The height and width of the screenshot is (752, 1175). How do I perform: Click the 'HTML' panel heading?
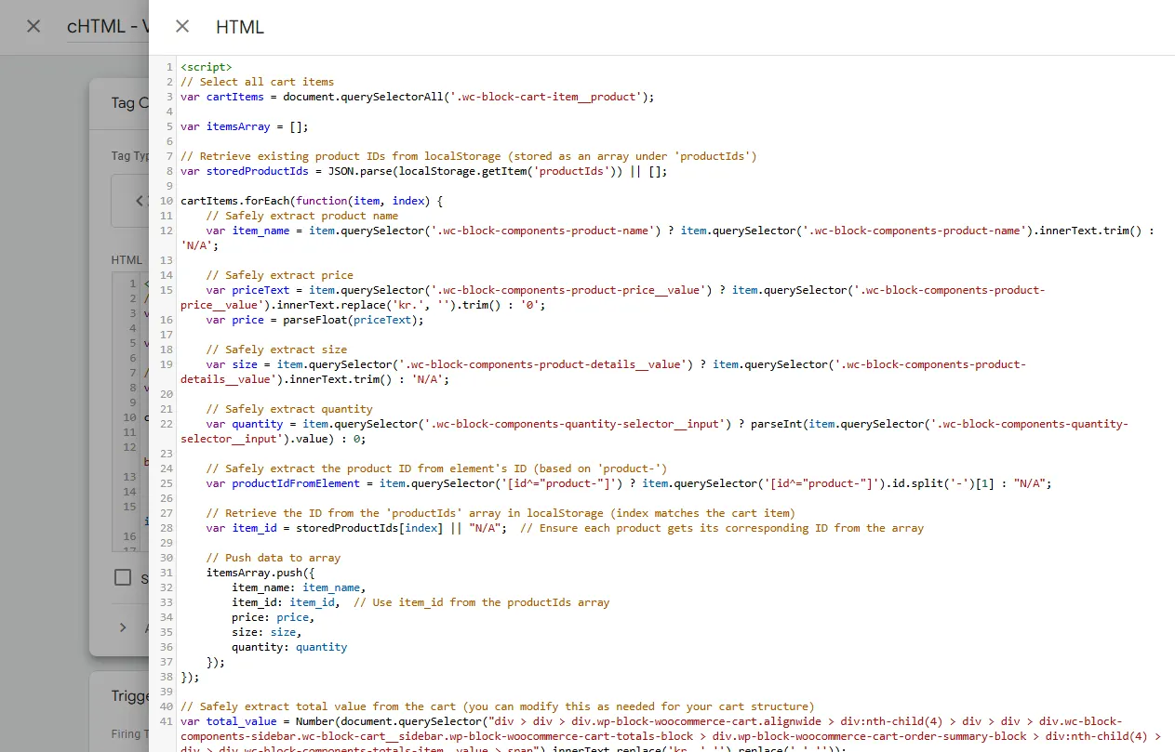pyautogui.click(x=240, y=27)
